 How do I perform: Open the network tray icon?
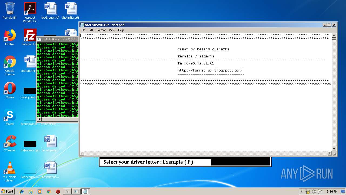[x=307, y=191]
